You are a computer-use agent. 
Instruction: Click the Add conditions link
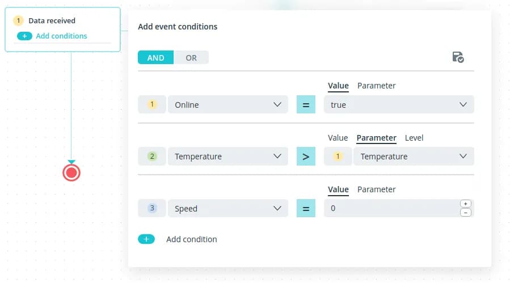(61, 36)
